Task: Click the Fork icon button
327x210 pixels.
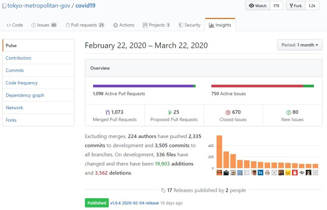Action: pyautogui.click(x=296, y=6)
